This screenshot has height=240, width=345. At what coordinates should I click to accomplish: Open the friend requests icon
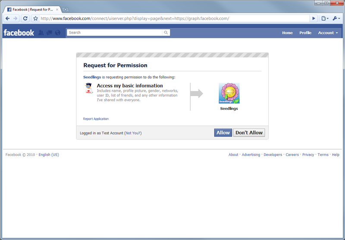[41, 32]
